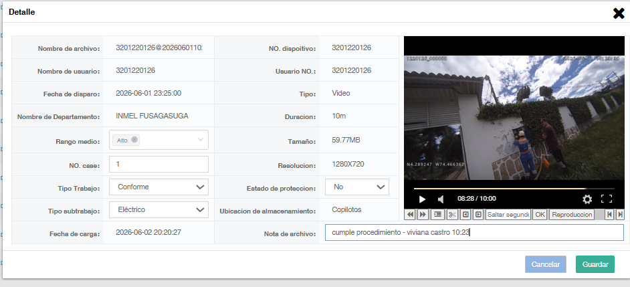
Task: Expand the Rango medio dropdown arrow
Action: coord(201,140)
